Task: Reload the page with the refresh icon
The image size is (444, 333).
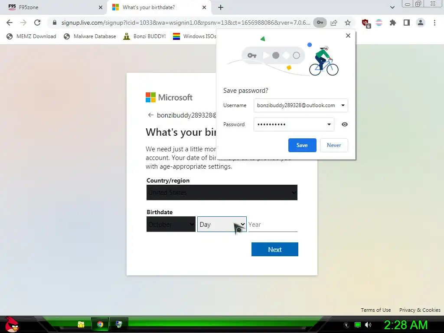Action: [x=37, y=23]
